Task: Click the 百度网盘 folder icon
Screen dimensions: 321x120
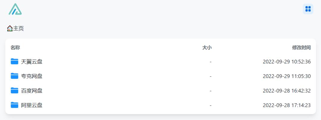Action: (x=15, y=90)
